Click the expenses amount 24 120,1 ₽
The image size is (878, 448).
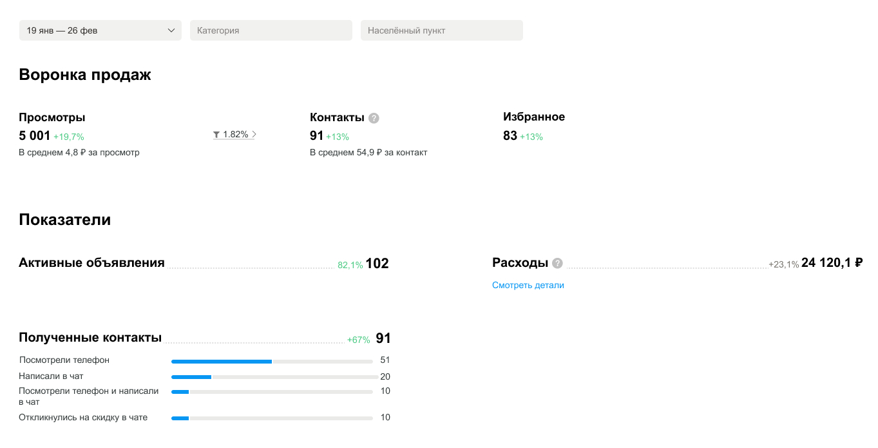(832, 263)
